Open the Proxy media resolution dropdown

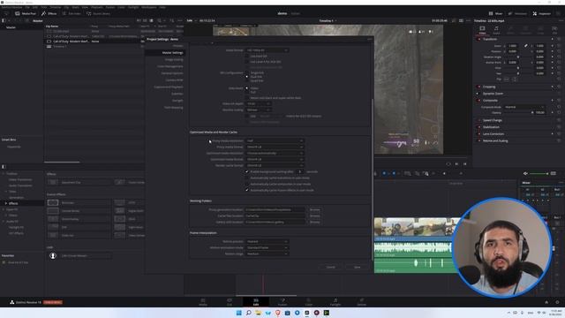point(275,140)
